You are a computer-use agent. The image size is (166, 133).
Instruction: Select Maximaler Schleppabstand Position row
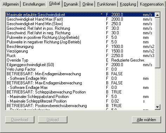[x=80, y=97]
